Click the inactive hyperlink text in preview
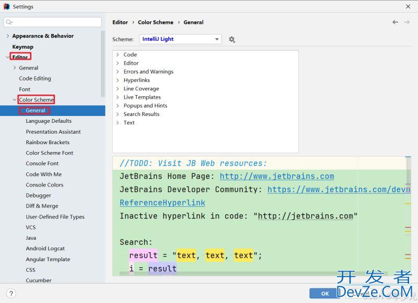418x303 pixels. point(305,216)
